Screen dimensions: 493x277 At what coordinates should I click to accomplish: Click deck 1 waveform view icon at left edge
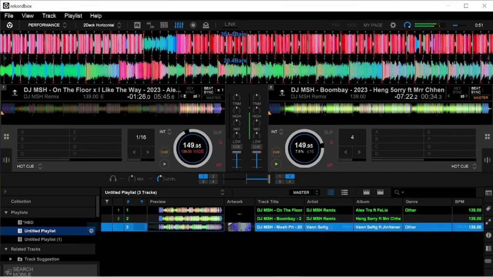(6, 160)
